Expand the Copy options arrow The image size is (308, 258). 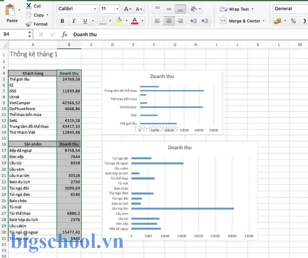coord(47,15)
